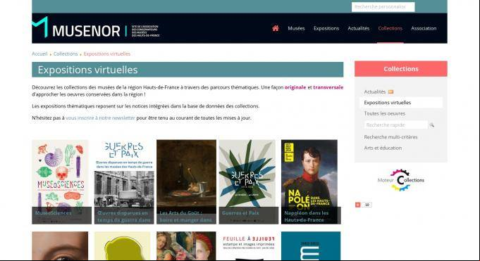Click the Recherche rapide input field
480x261 pixels.
(396, 125)
